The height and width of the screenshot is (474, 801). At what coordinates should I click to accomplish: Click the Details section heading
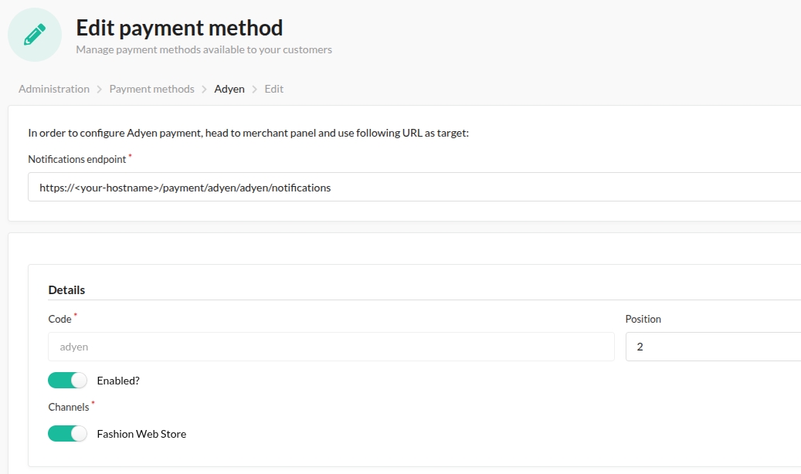[66, 290]
